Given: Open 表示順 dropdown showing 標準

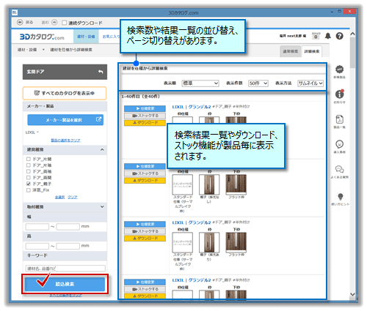Looking at the screenshot, I should 200,83.
